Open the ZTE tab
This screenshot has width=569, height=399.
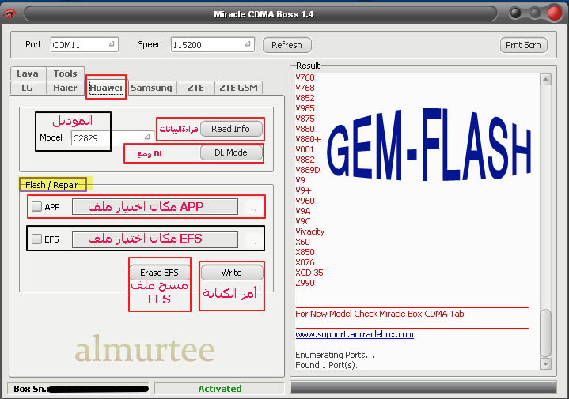tap(196, 88)
